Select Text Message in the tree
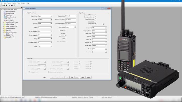 (9, 19)
